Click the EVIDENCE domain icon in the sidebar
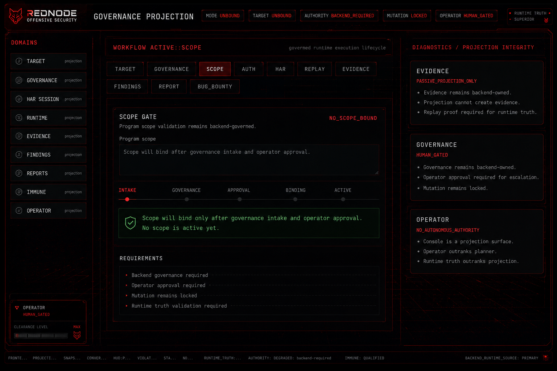The width and height of the screenshot is (557, 371). coord(19,136)
